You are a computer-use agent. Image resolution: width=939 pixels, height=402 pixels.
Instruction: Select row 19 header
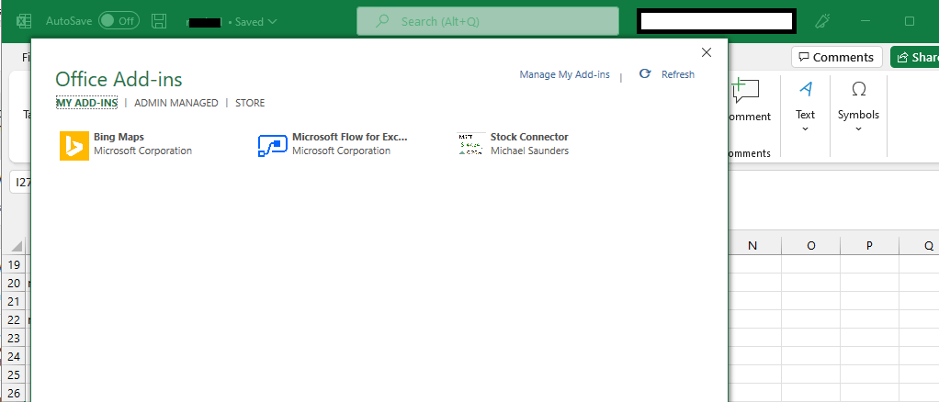[14, 264]
